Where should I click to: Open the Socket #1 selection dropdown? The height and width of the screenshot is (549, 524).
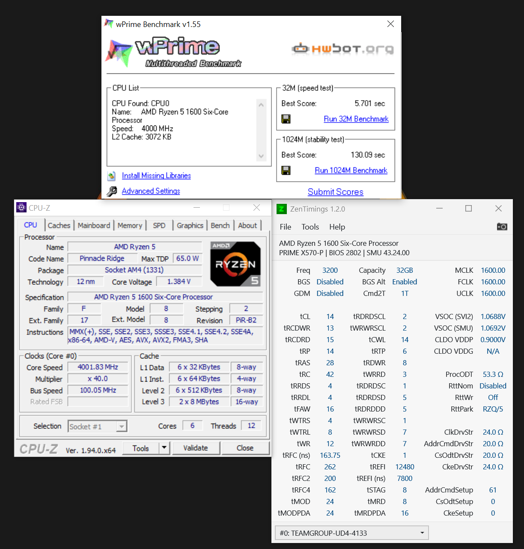tap(98, 427)
